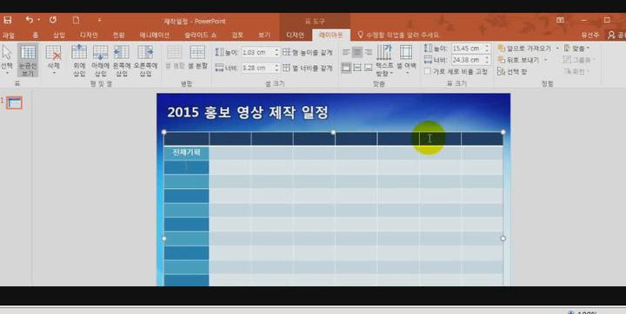
Task: Click the table's top-left resize handle
Action: tap(163, 132)
